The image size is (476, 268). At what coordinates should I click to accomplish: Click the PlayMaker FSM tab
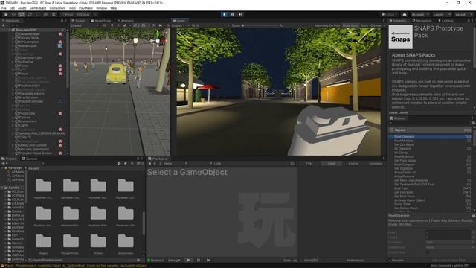coord(309,164)
